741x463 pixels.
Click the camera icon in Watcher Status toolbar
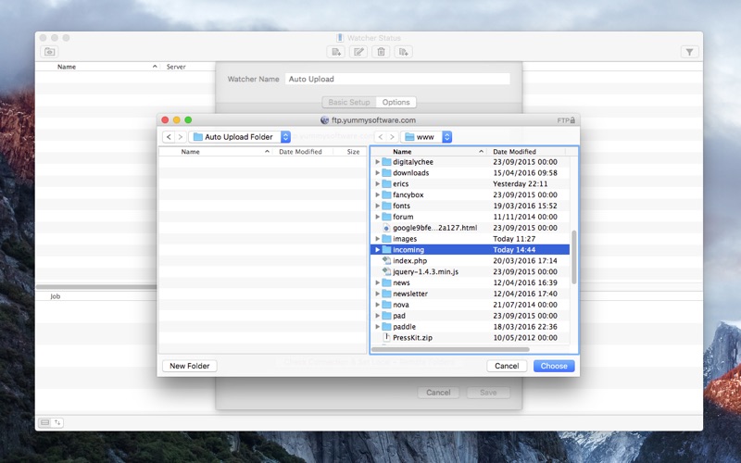tap(49, 52)
